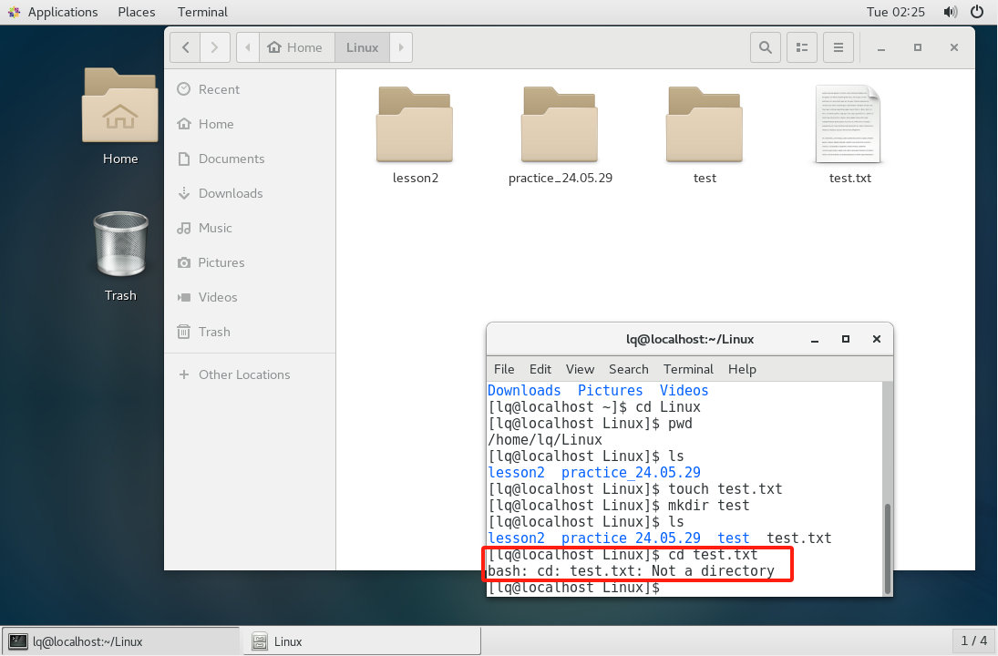998x656 pixels.
Task: Switch Files to list view
Action: click(x=802, y=47)
